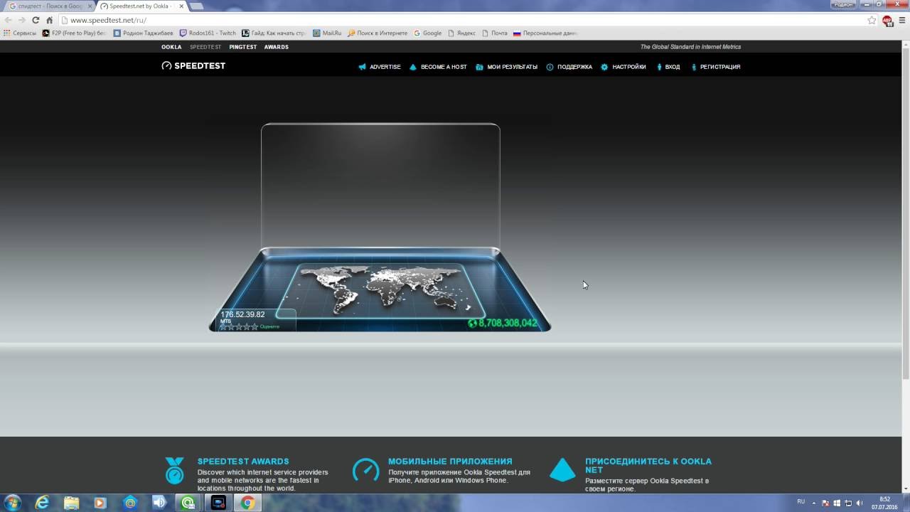Image resolution: width=910 pixels, height=512 pixels.
Task: Open the Поиск в Интернете bookmark
Action: (x=378, y=33)
